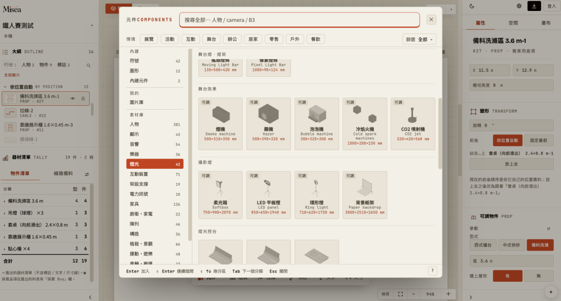Click the 登入 login button
The width and height of the screenshot is (561, 301).
pos(551,6)
